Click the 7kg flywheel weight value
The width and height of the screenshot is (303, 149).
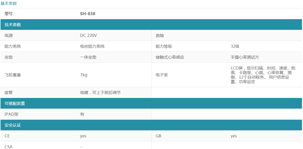coord(83,75)
